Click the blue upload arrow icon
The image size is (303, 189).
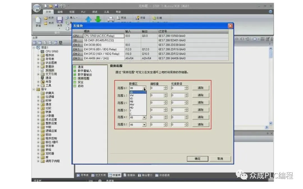(88, 19)
